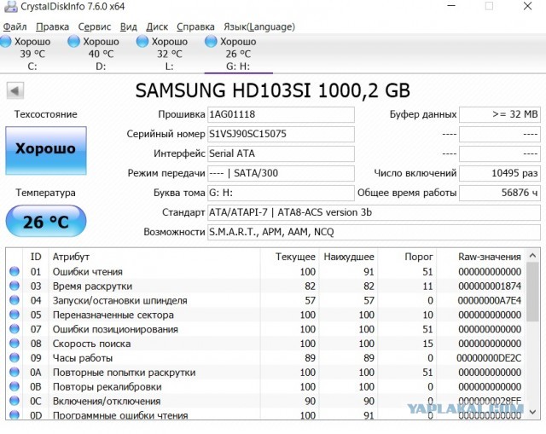This screenshot has width=546, height=434.
Task: Click the Число включений value 10495 раз
Action: [x=500, y=173]
